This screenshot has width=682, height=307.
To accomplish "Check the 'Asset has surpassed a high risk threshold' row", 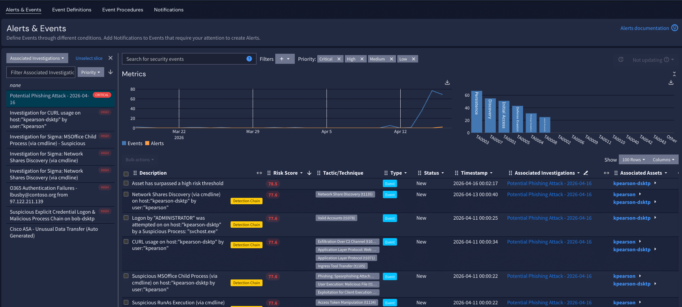I will tap(126, 183).
